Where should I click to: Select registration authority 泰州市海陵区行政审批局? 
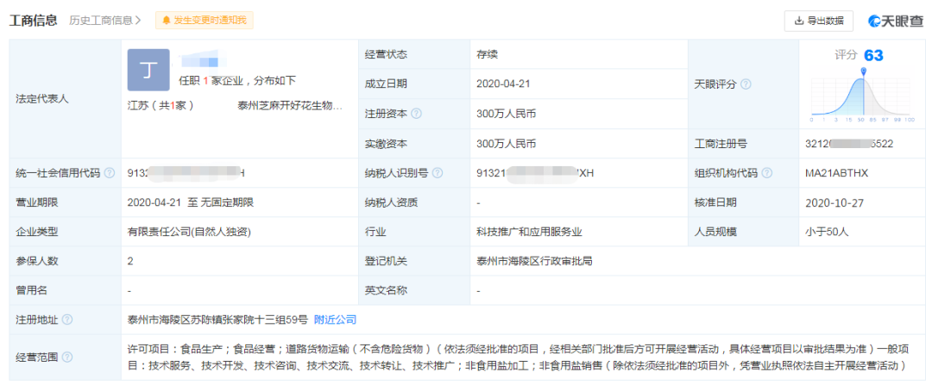click(x=534, y=261)
